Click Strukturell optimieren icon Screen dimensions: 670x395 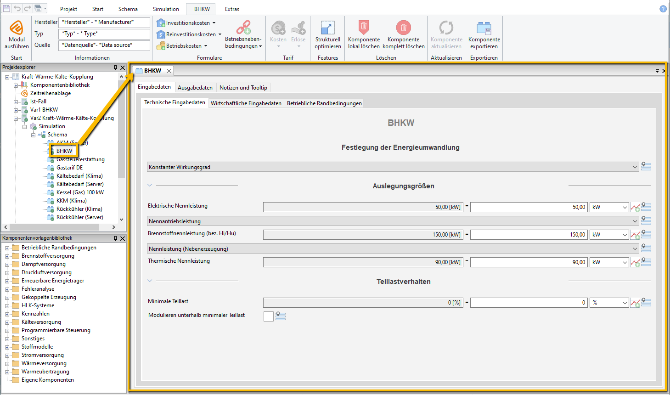(327, 28)
